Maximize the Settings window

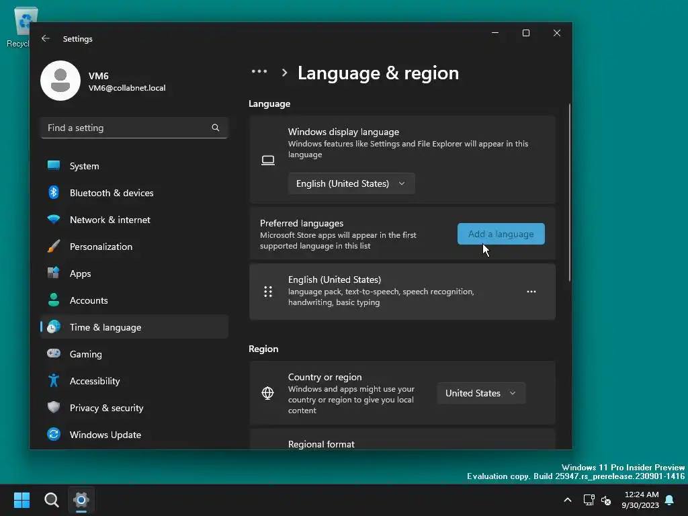(525, 33)
